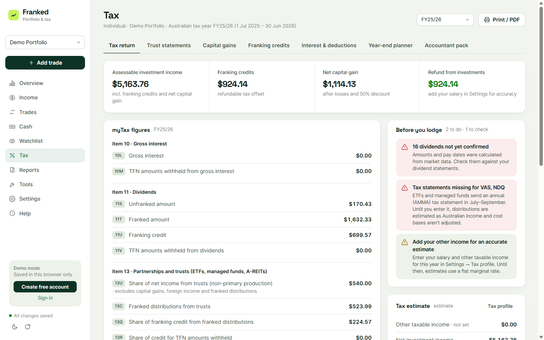Click the Watchlist eye icon

pyautogui.click(x=12, y=141)
